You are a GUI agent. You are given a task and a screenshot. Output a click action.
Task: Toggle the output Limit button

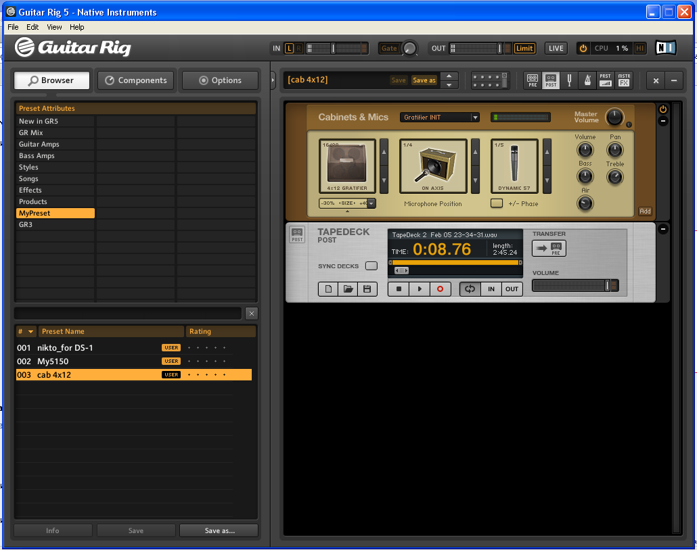pyautogui.click(x=524, y=49)
